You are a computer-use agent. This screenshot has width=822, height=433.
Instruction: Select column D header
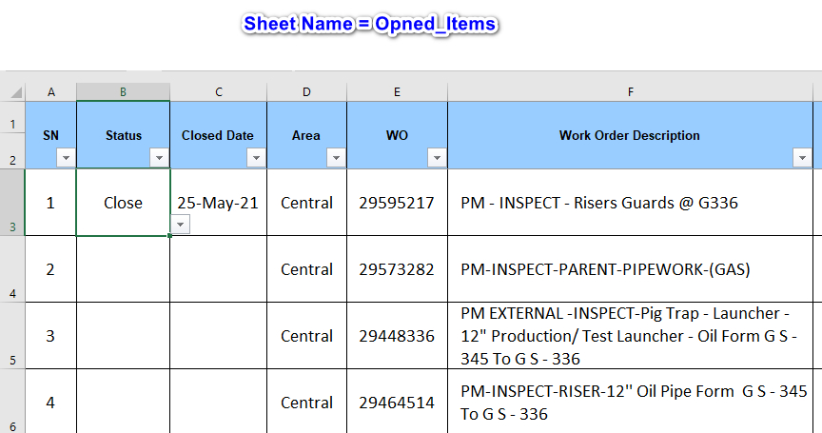tap(306, 91)
